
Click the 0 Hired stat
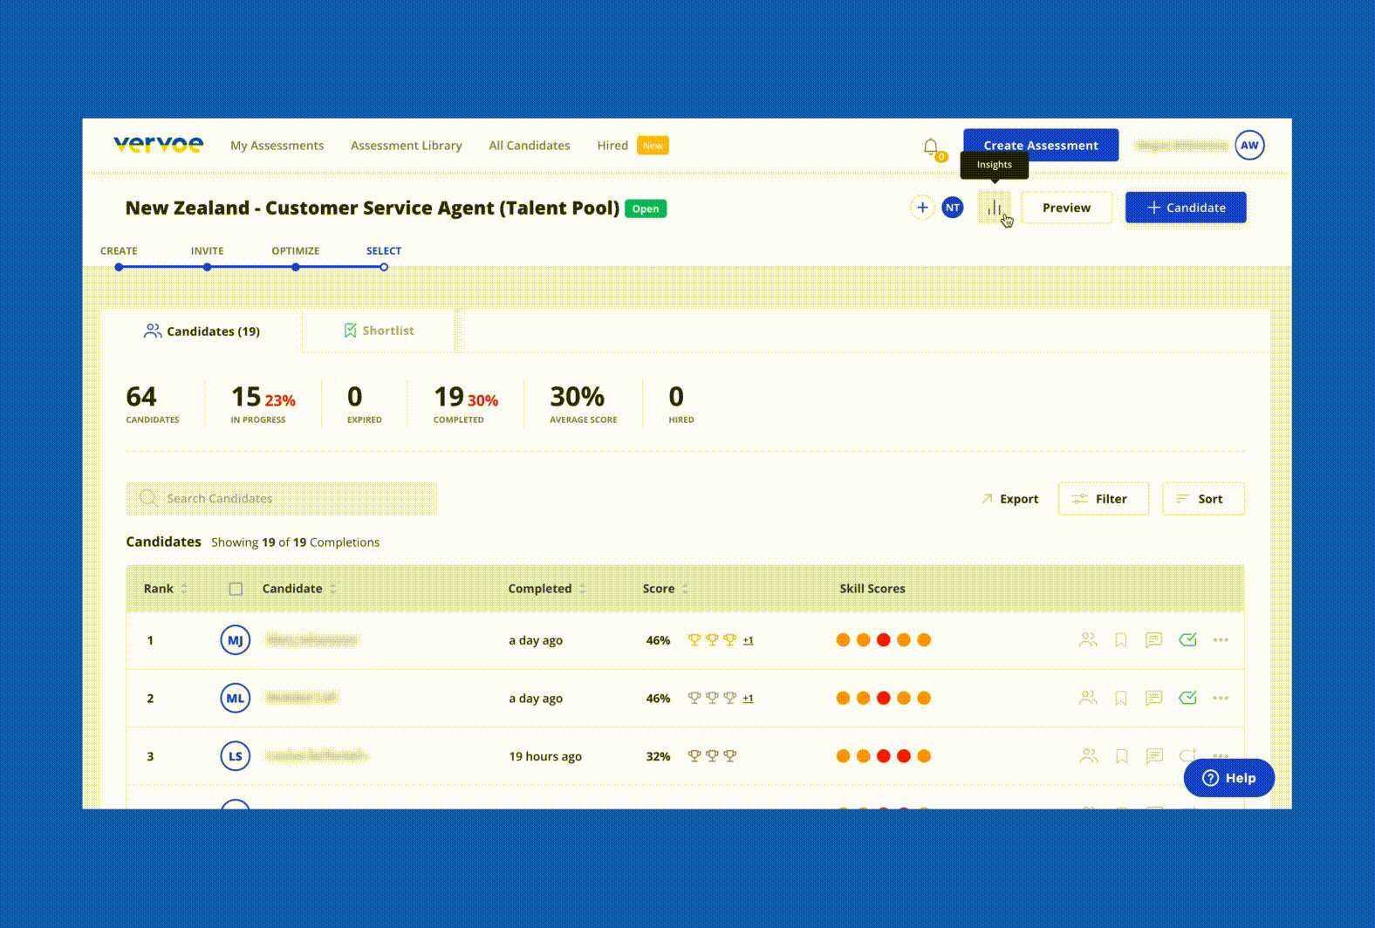pos(681,404)
